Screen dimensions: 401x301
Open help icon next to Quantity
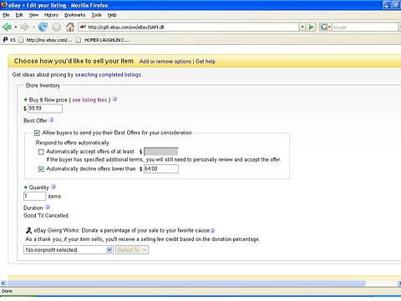point(53,187)
